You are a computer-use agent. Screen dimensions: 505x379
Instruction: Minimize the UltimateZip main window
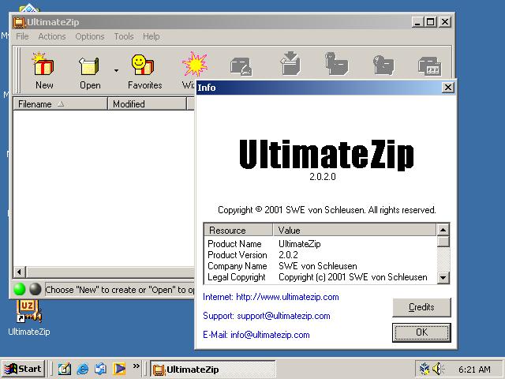pos(417,22)
